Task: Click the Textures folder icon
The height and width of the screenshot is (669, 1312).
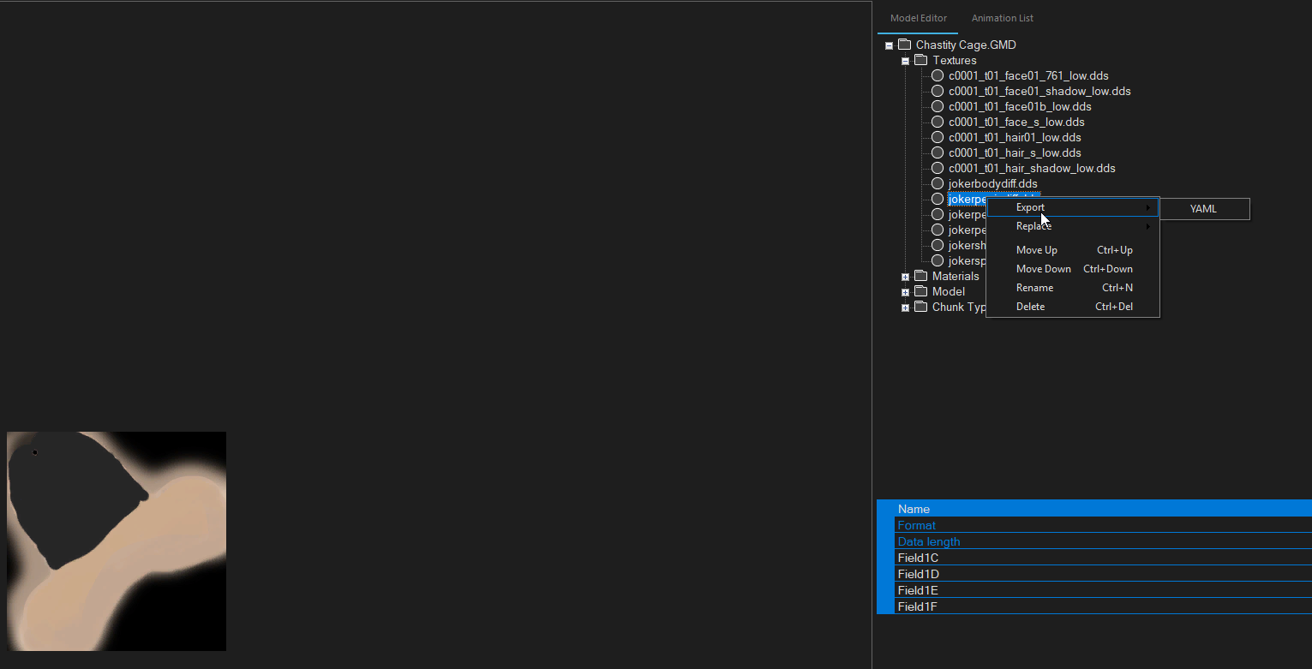Action: (921, 60)
